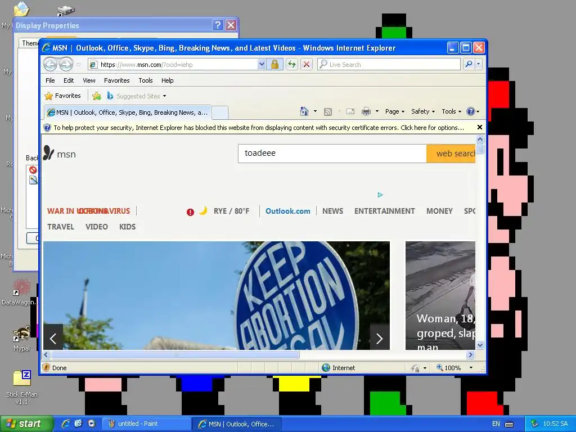Open the Tools menu in menu bar
The width and height of the screenshot is (576, 432).
point(146,80)
